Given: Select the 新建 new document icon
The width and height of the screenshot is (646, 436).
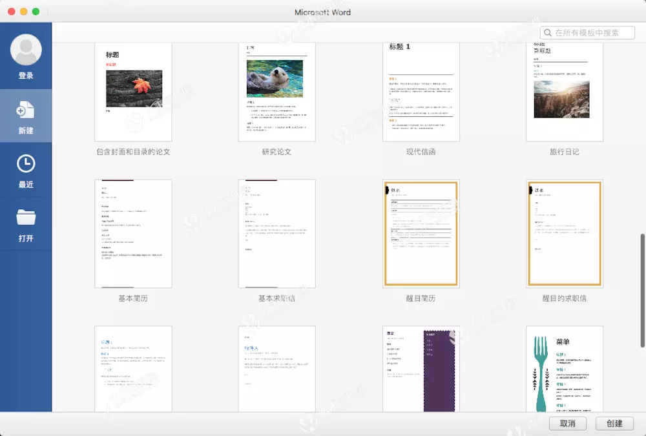Looking at the screenshot, I should 26,110.
